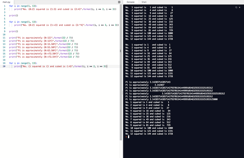The height and width of the screenshot is (158, 244).
Task: Click the console prompt input line
Action: coord(159,136)
